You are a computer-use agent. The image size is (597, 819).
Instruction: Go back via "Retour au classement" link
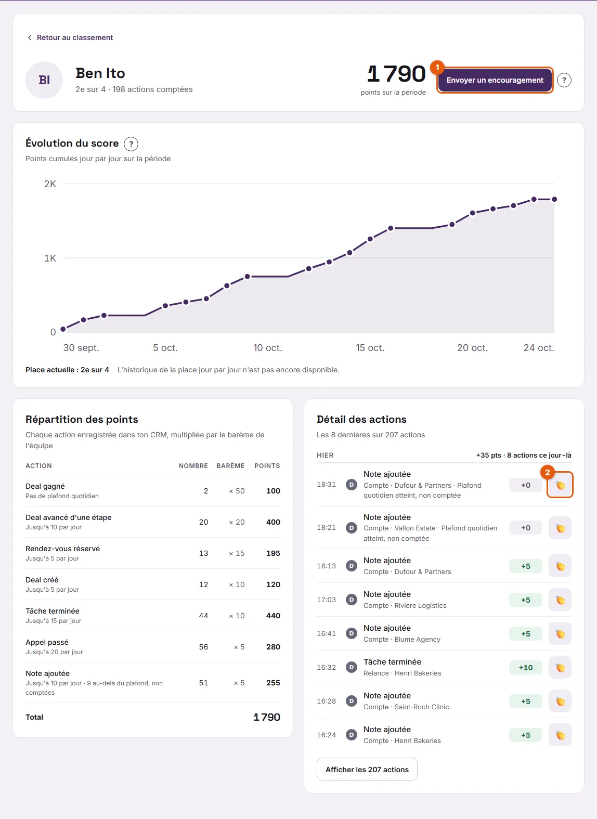[x=70, y=37]
